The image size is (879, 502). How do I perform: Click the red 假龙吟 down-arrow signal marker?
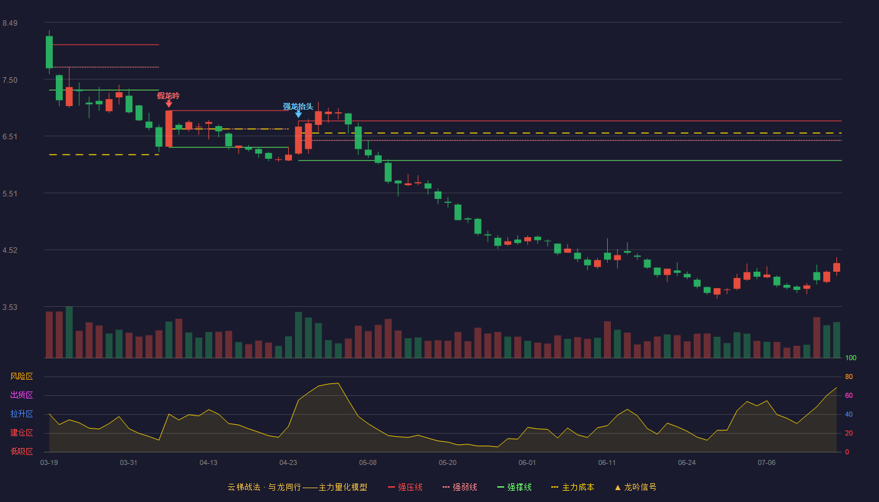tap(168, 104)
